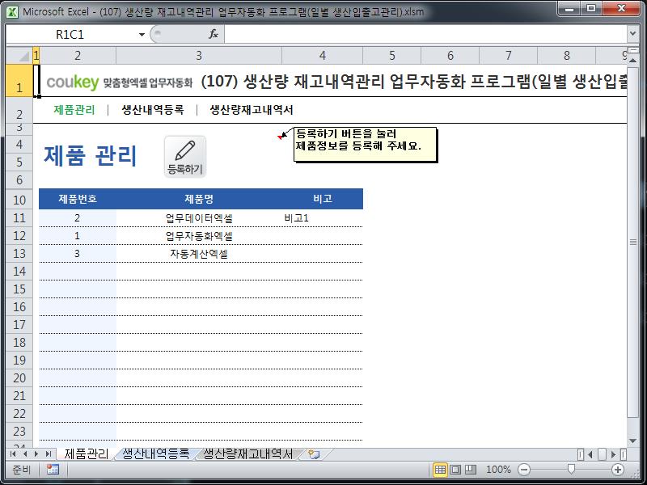647x485 pixels.
Task: Click the zoom slider handle
Action: pyautogui.click(x=571, y=469)
